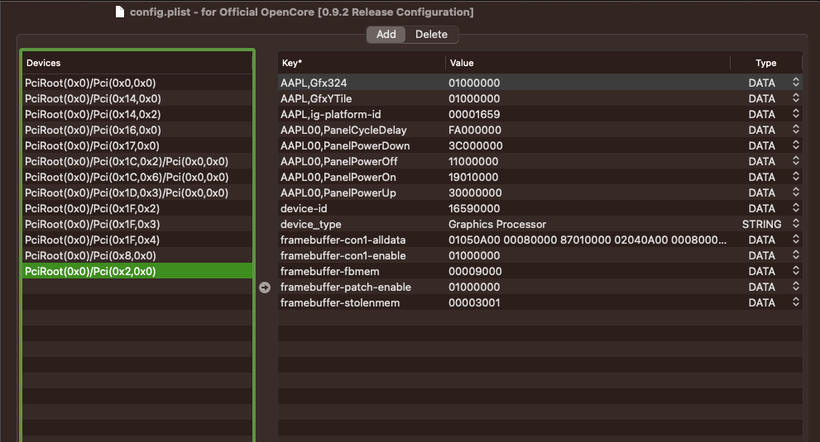820x442 pixels.
Task: Click the Key* column header
Action: 362,63
